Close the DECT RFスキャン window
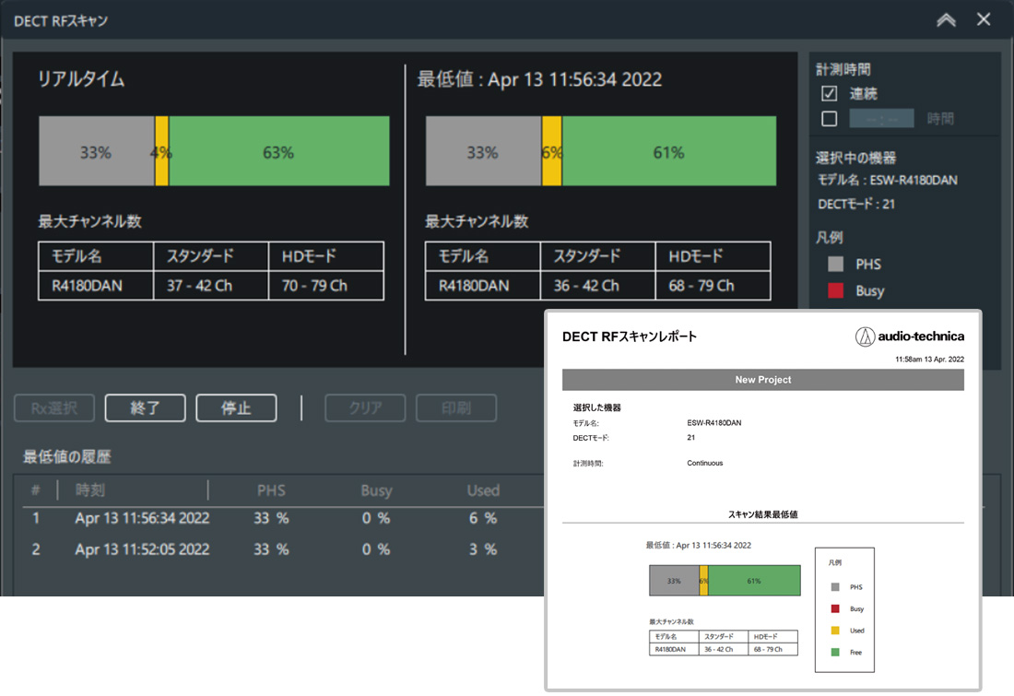 click(984, 19)
